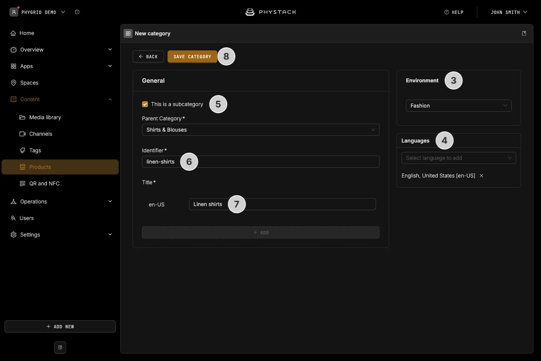
Task: Expand the Settings section
Action: coord(110,235)
